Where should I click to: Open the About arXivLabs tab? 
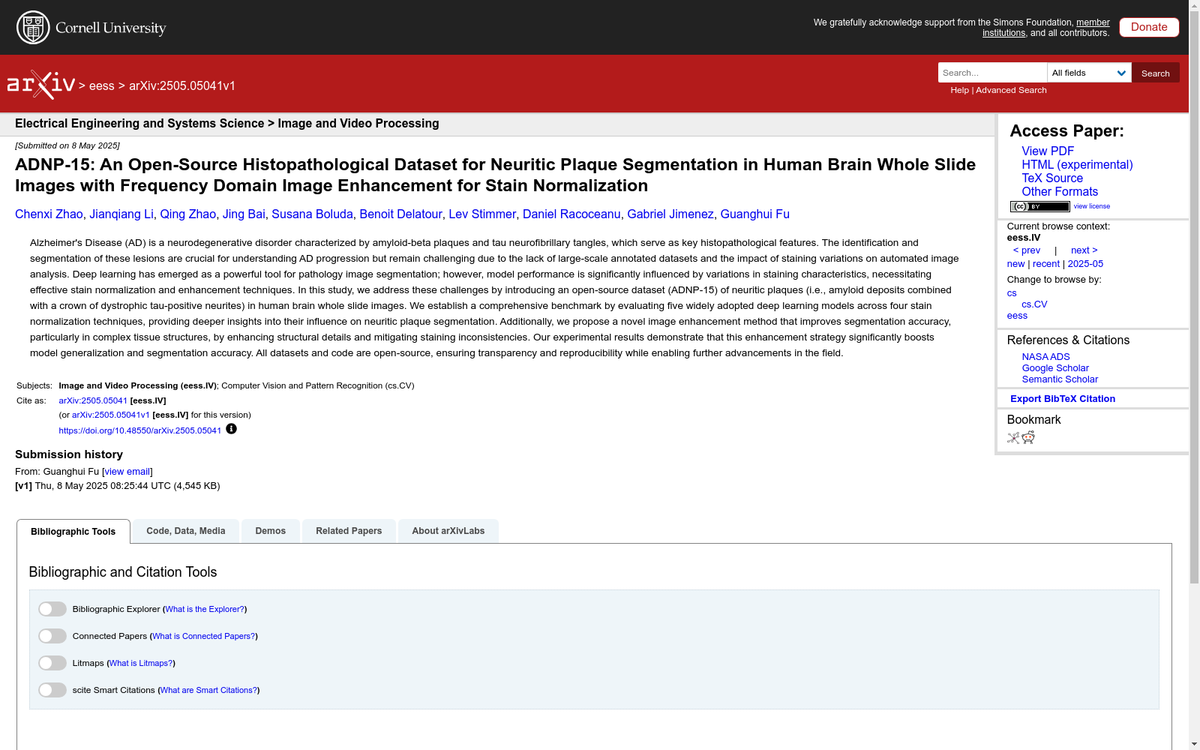coord(448,531)
